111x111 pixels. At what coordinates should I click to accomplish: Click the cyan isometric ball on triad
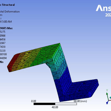pyautogui.click(x=110, y=98)
